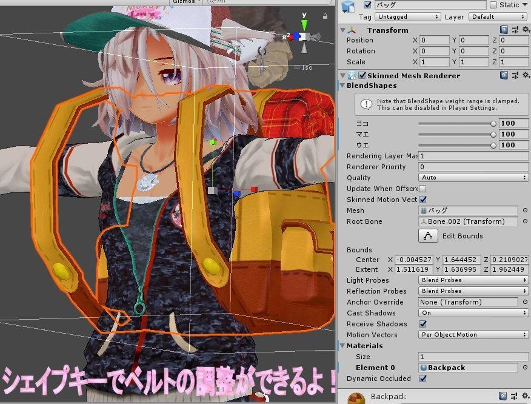Collapse the Materials foldout
The height and width of the screenshot is (404, 531).
point(342,346)
